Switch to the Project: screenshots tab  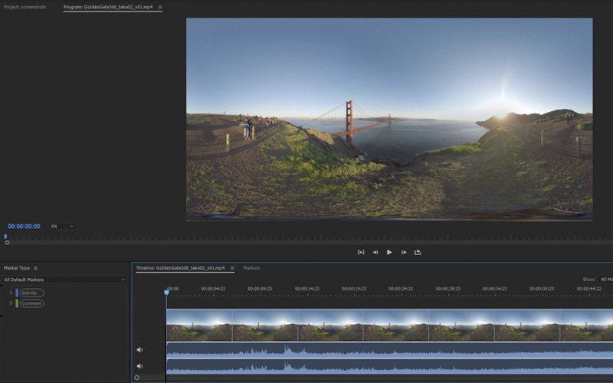[23, 7]
